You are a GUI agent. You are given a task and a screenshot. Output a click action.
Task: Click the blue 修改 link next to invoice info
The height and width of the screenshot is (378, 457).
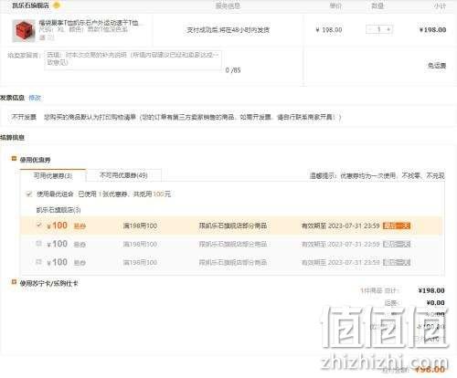coord(35,98)
